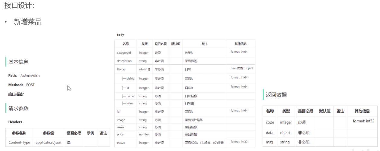The width and height of the screenshot is (380, 151).
Task: Click the 'object []' type cell
Action: click(144, 69)
